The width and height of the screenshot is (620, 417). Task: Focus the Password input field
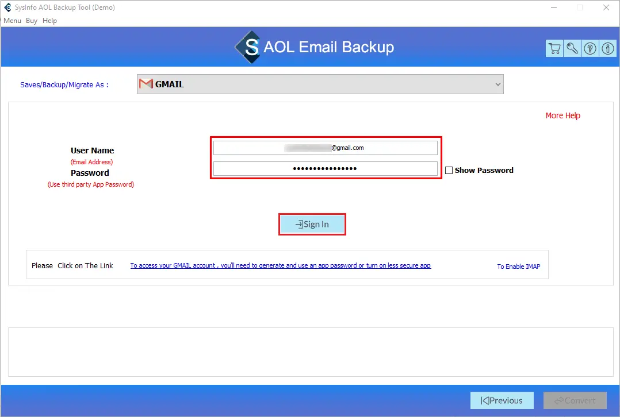(x=325, y=168)
